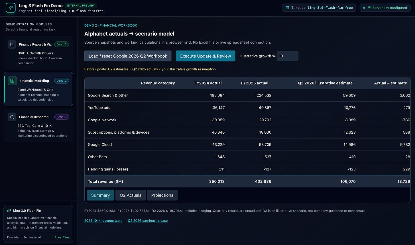The width and height of the screenshot is (415, 245).
Task: Select the Google Cloud row label
Action: click(100, 144)
